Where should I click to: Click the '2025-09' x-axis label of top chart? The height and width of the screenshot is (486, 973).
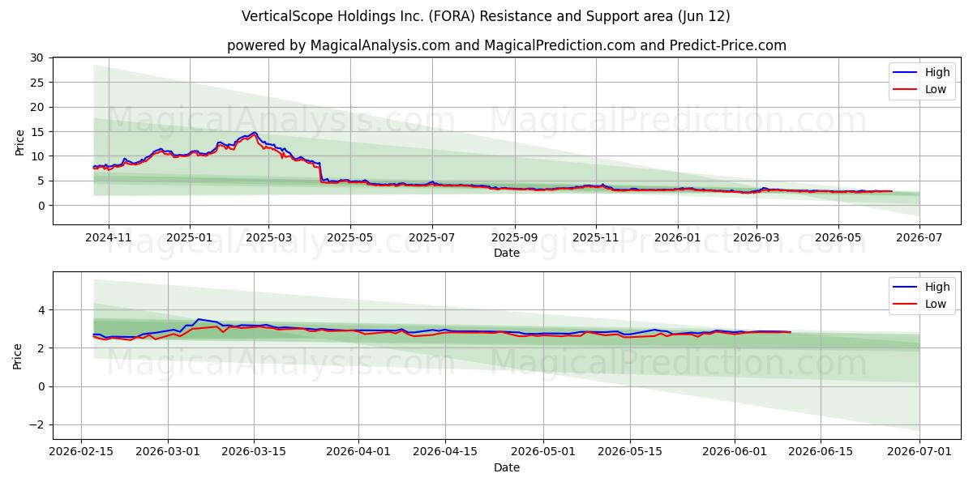click(x=515, y=237)
